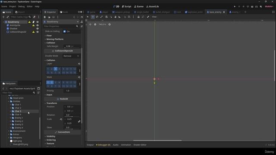Image resolution: width=276 pixels, height=155 pixels.
Task: Add a new child node to the scene
Action: click(x=3, y=17)
